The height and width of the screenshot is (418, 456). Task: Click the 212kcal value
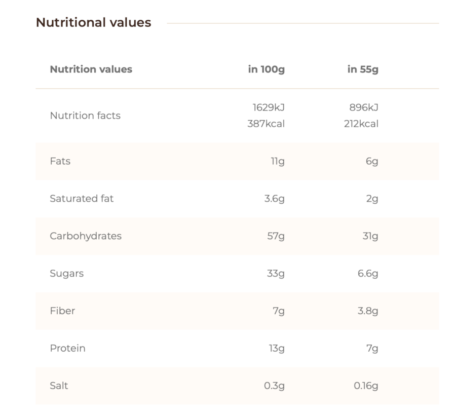[361, 124]
